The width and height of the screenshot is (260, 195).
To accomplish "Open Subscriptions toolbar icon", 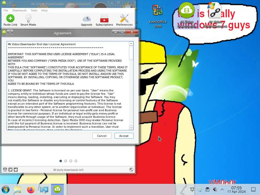I will (104, 18).
